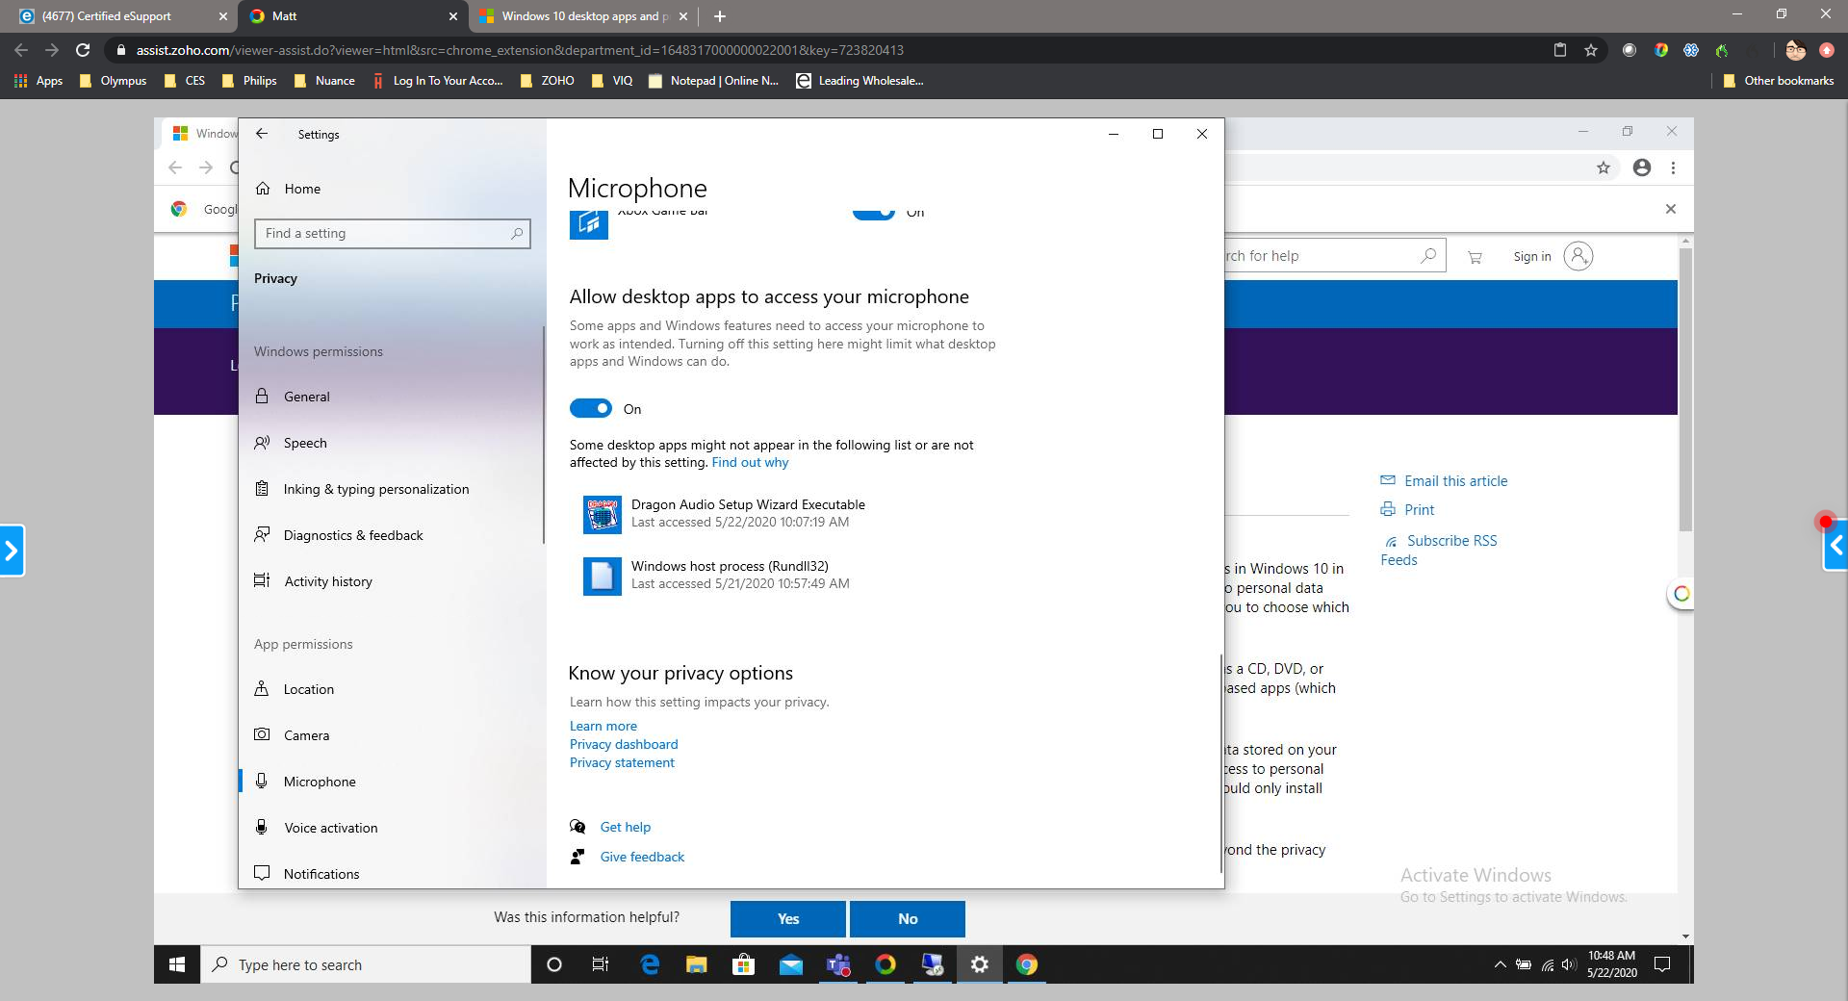This screenshot has width=1848, height=1001.
Task: Open Other bookmarks folder
Action: click(1779, 81)
